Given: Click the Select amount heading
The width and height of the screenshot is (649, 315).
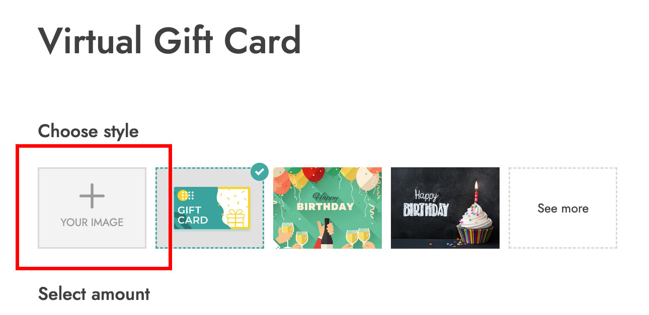Looking at the screenshot, I should 94,294.
